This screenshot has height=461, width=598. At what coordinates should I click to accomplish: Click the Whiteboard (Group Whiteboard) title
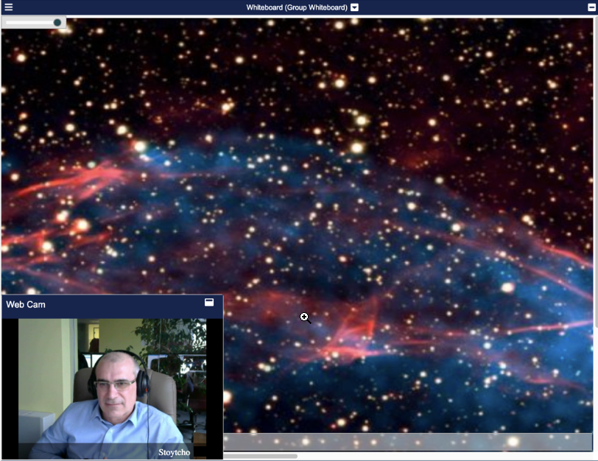point(296,7)
